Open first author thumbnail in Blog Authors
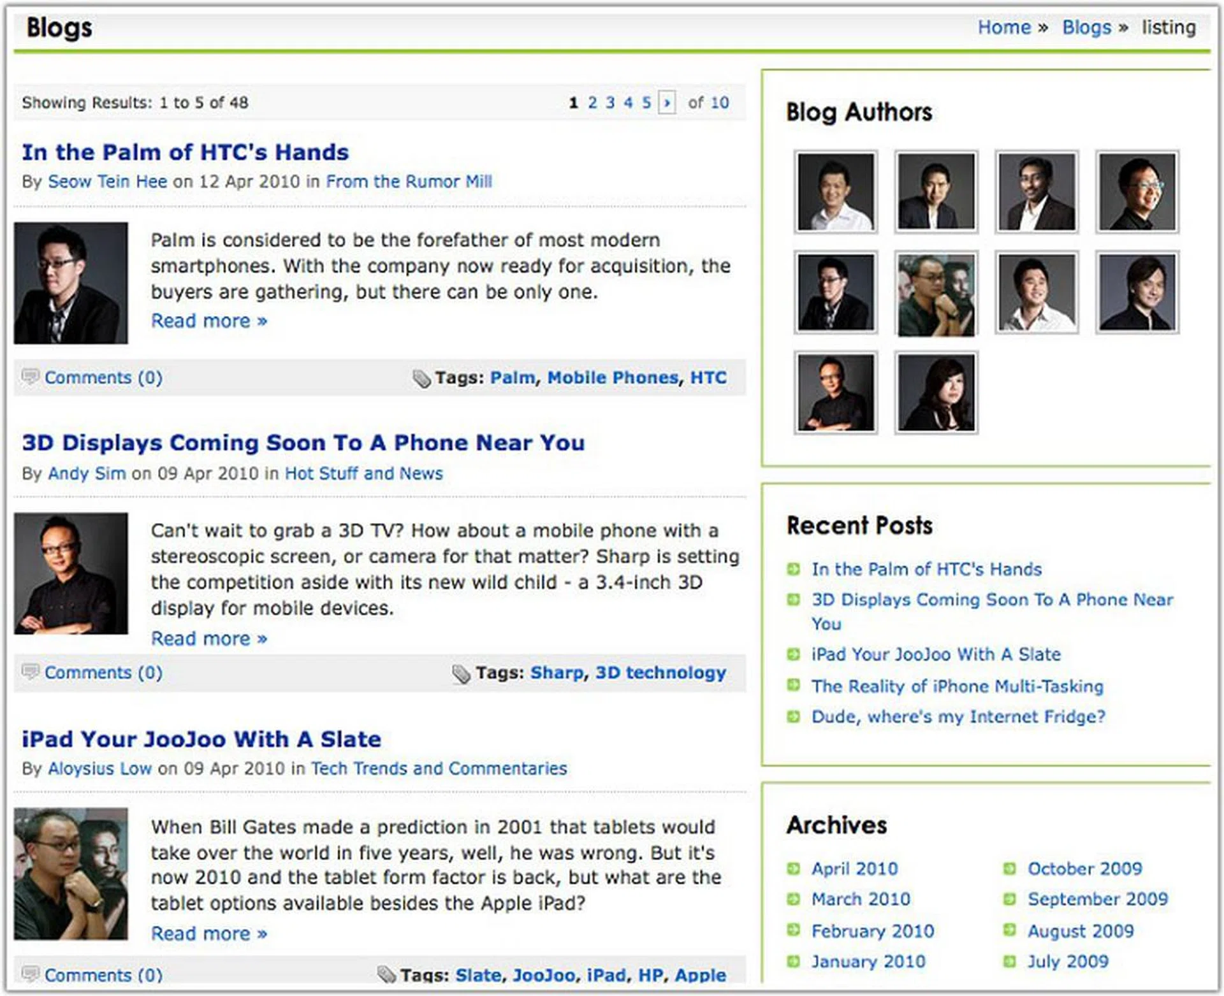The height and width of the screenshot is (996, 1224). pyautogui.click(x=835, y=192)
